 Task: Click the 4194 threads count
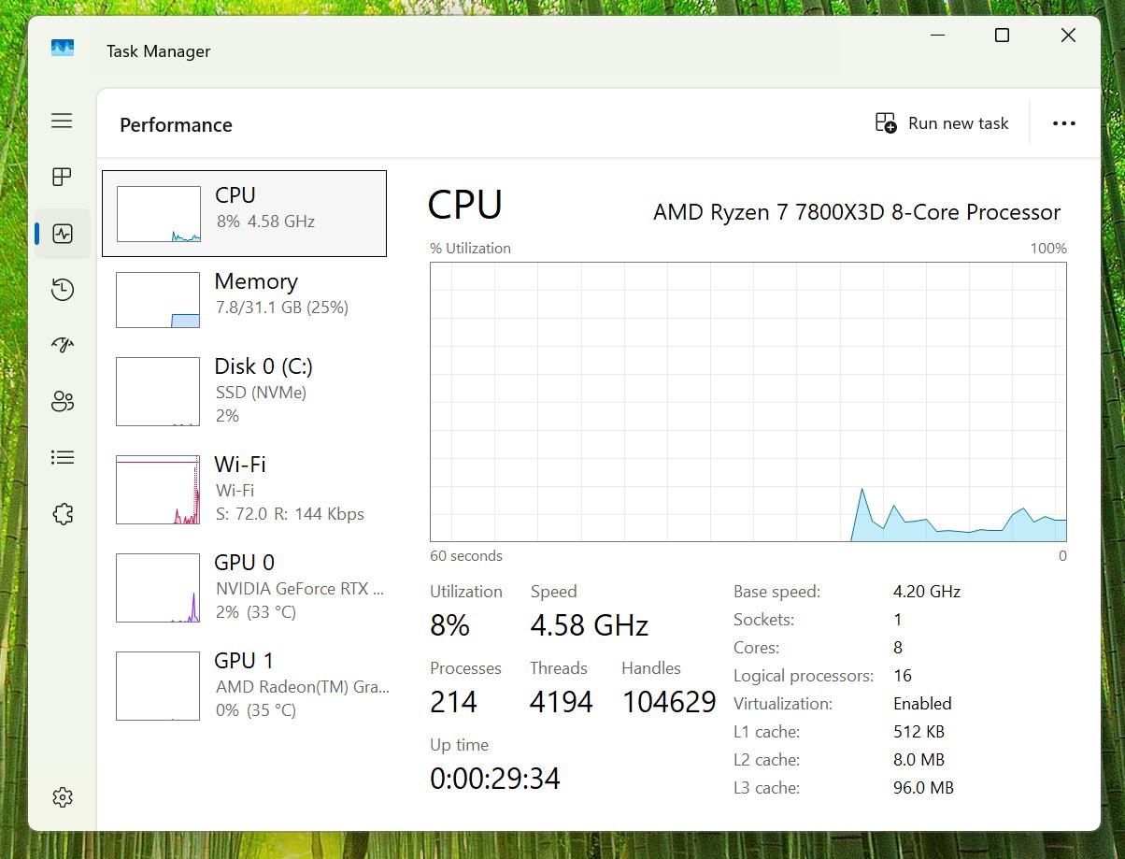click(x=561, y=702)
